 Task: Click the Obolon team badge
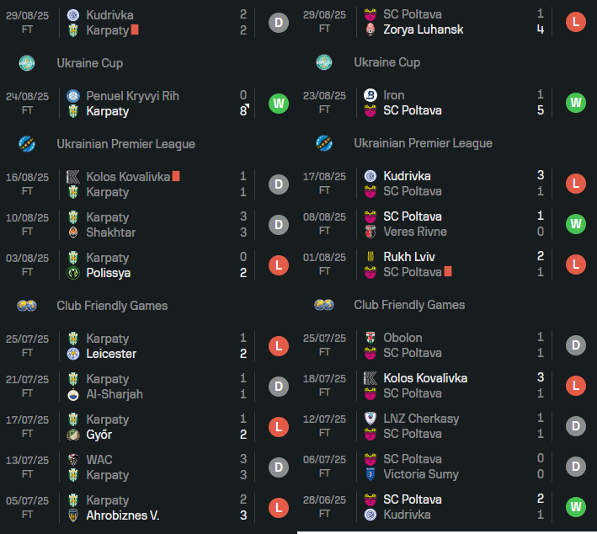(370, 338)
